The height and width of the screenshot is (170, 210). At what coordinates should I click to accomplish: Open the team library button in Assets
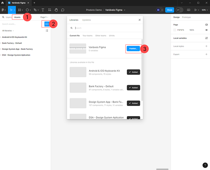click(x=47, y=24)
